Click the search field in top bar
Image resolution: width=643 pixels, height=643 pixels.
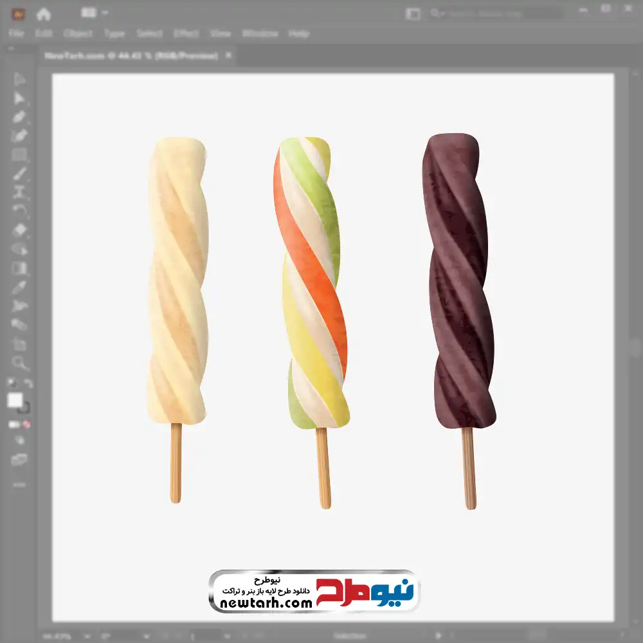tap(495, 14)
